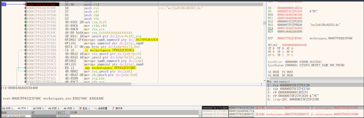The image size is (364, 118).
Task: Click stack return value 00007FF632C975A0
Action: pos(242,108)
